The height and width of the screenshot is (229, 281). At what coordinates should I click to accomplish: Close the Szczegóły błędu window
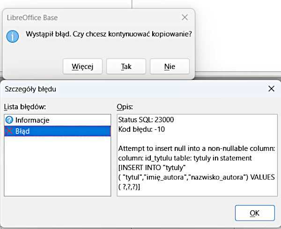click(x=271, y=89)
